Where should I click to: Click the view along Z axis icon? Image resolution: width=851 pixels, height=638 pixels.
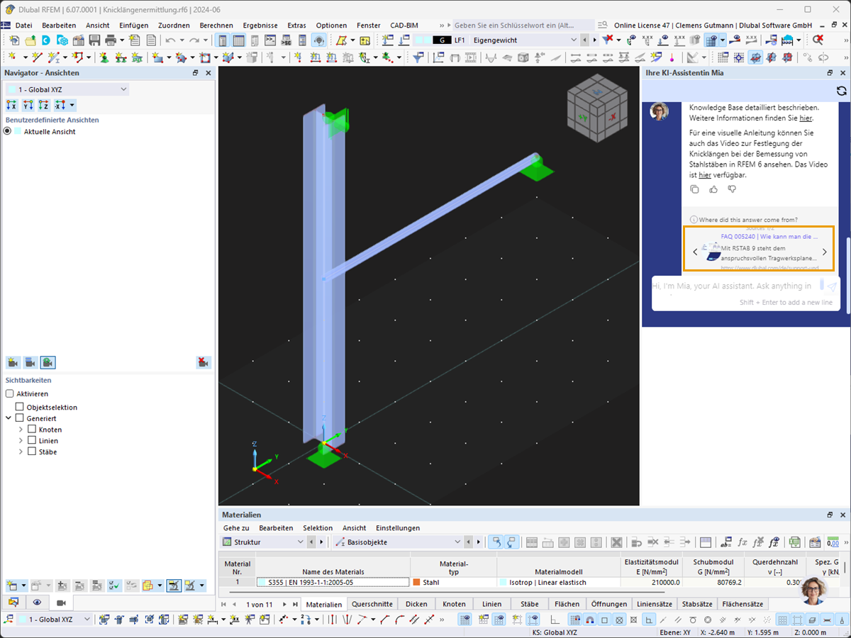point(43,105)
